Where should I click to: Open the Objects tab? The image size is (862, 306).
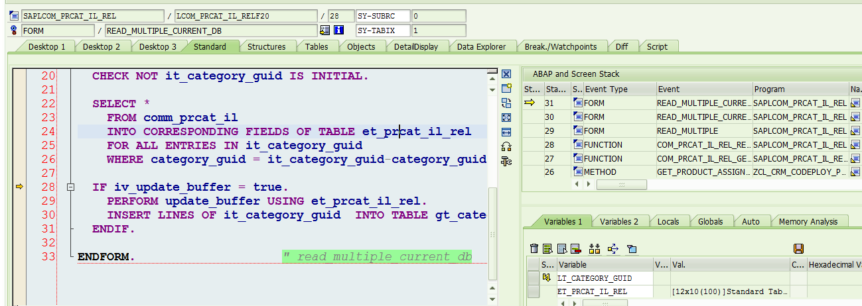(x=361, y=46)
